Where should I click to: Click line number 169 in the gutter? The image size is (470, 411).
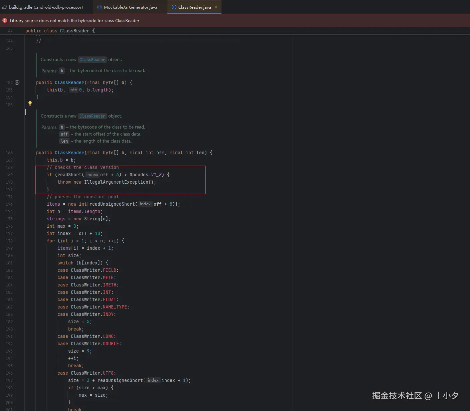click(9, 175)
